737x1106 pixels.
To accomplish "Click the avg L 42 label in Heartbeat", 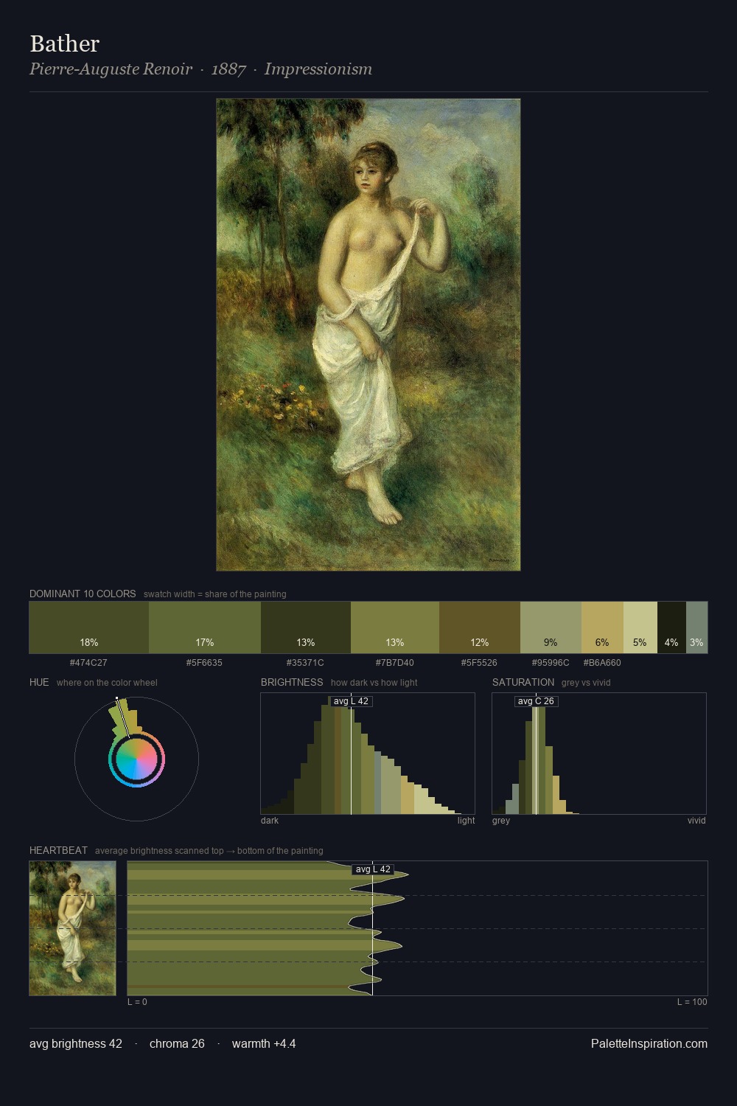I will click(373, 869).
